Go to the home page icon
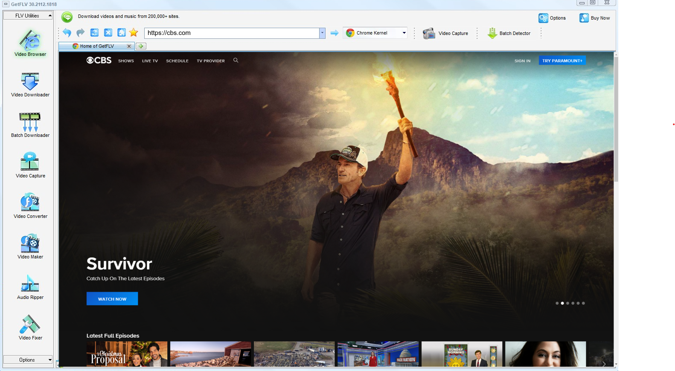675x371 pixels. pyautogui.click(x=122, y=33)
